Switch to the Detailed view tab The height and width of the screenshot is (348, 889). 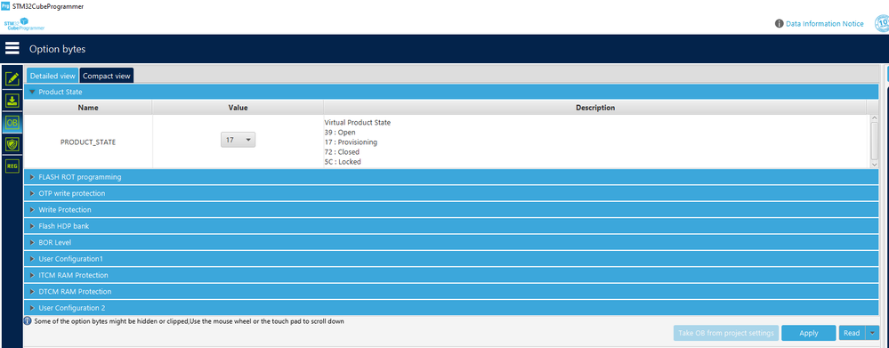(x=53, y=76)
